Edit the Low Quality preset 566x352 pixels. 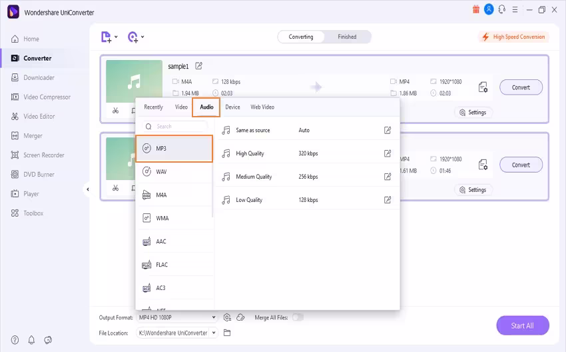pyautogui.click(x=388, y=200)
